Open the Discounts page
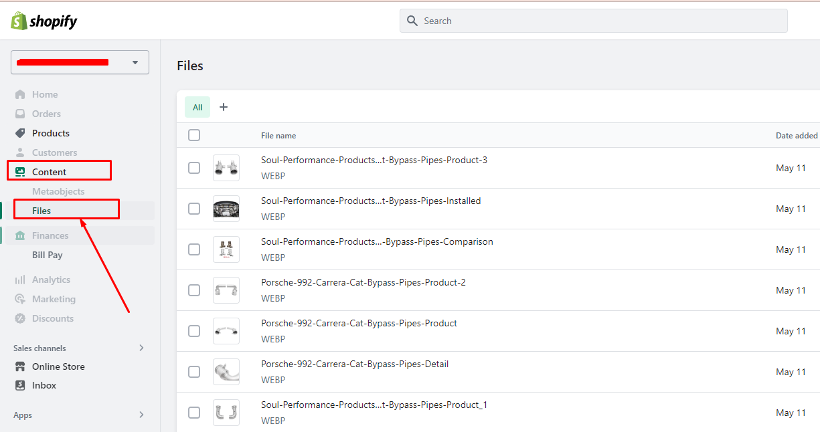The height and width of the screenshot is (432, 820). click(53, 318)
